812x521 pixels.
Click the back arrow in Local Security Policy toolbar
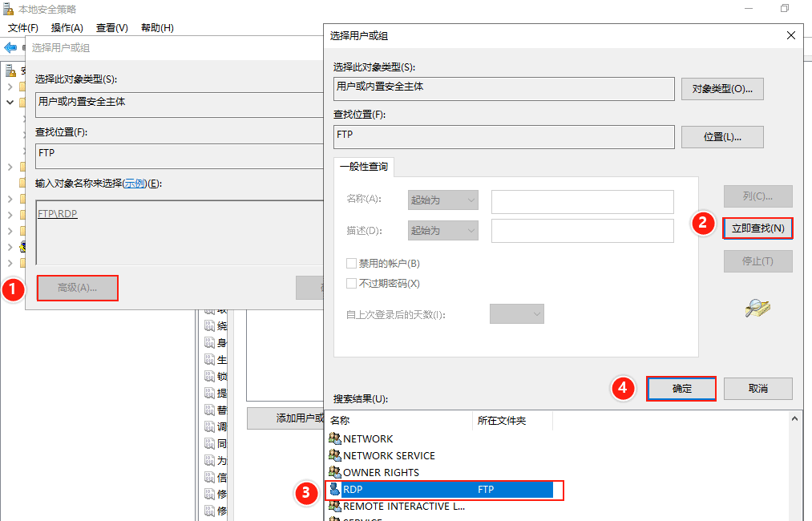(x=10, y=47)
